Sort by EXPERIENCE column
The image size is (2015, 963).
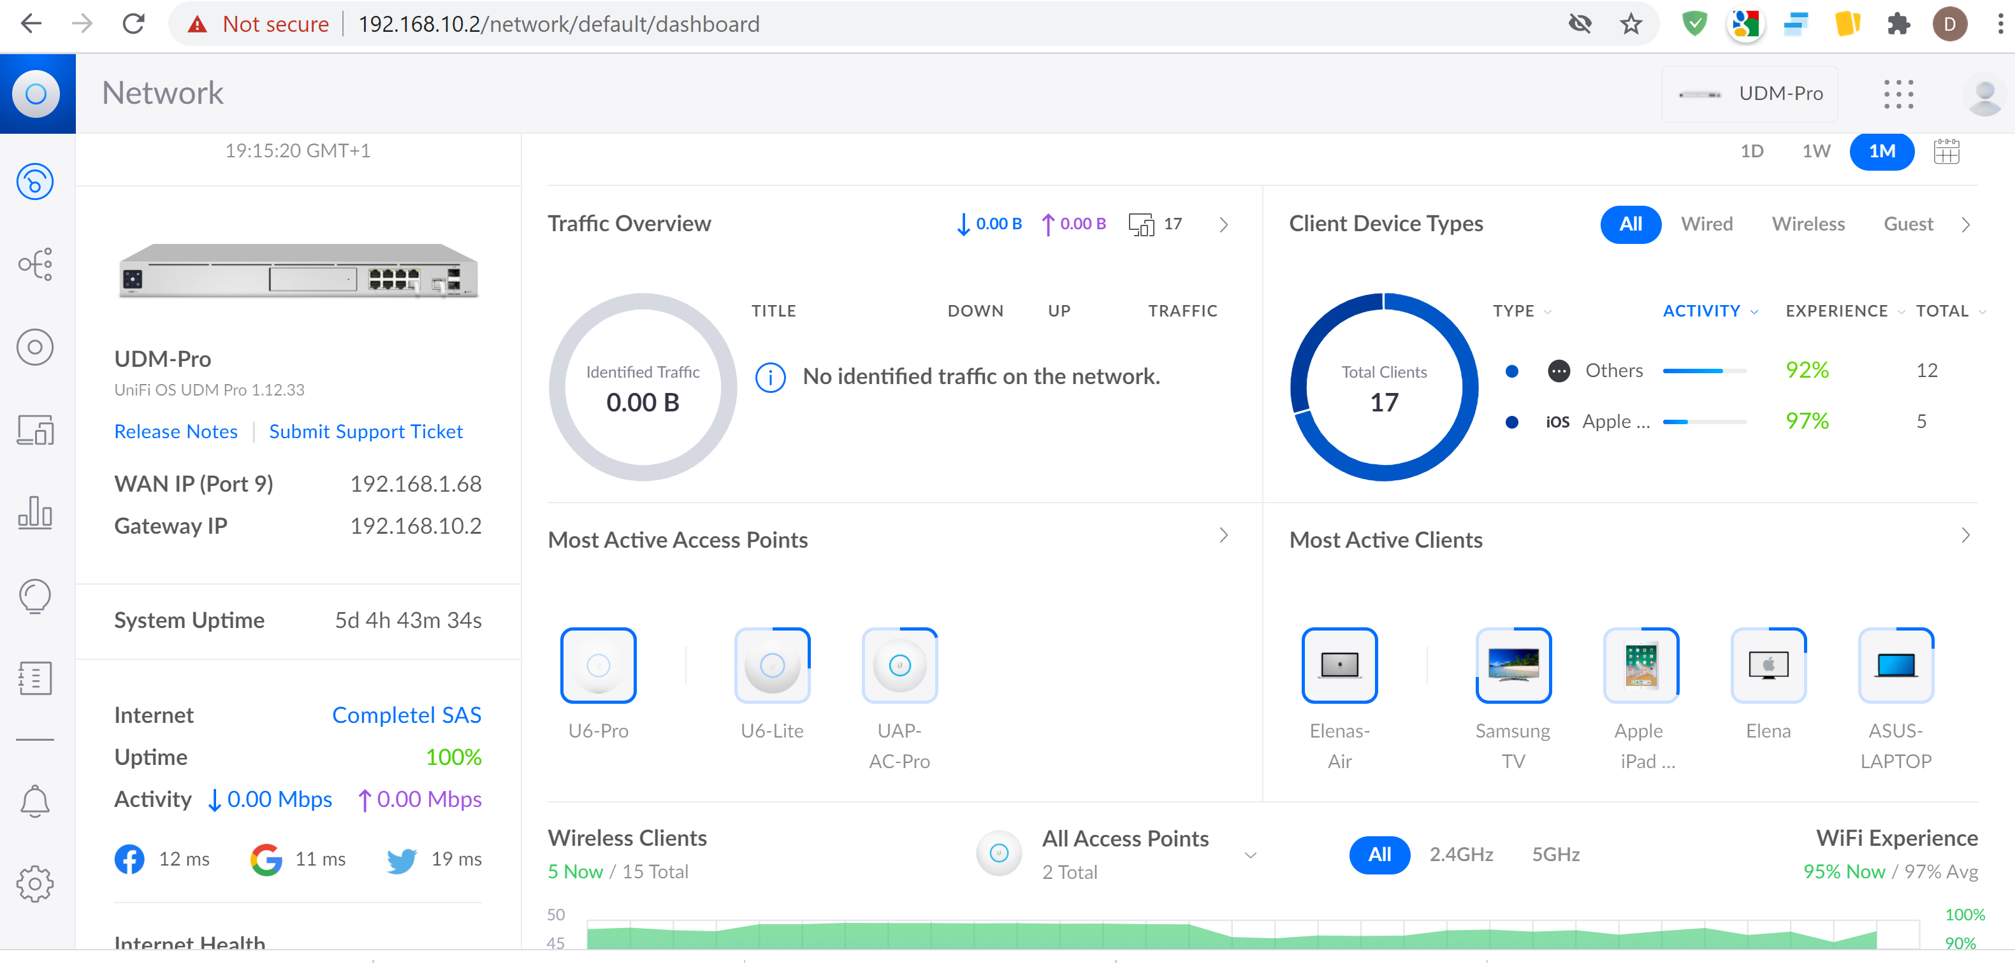(1844, 312)
